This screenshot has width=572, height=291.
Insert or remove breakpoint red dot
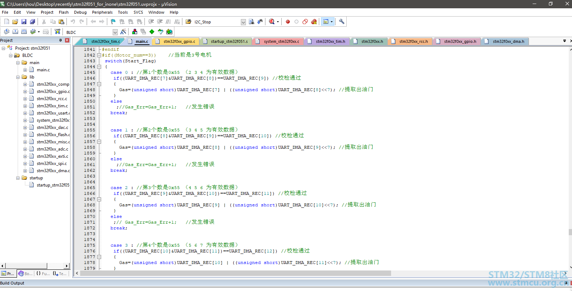click(288, 22)
